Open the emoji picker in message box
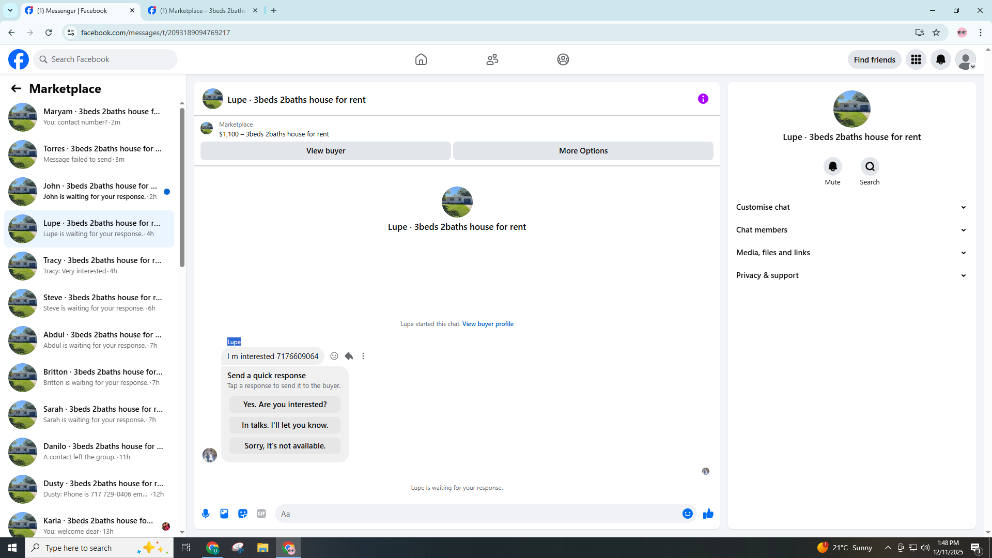This screenshot has height=558, width=992. (687, 514)
